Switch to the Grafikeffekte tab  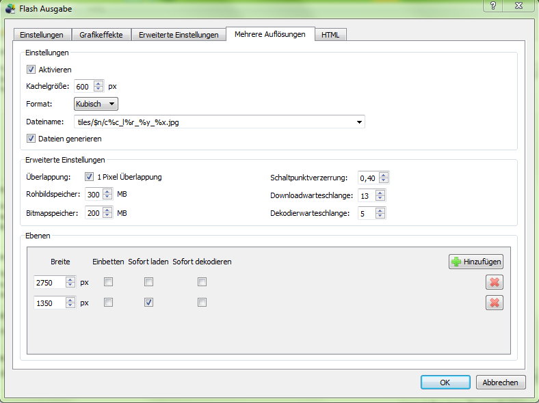coord(101,35)
